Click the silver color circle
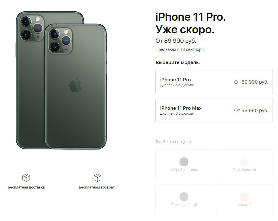The height and width of the screenshot is (221, 278). tap(245, 162)
